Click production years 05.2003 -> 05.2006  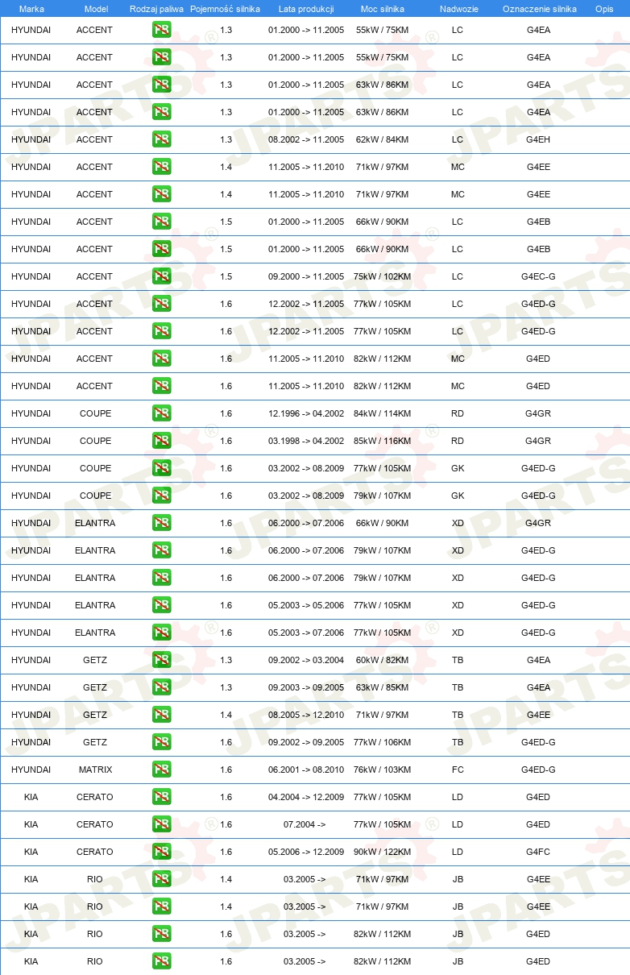pos(306,605)
